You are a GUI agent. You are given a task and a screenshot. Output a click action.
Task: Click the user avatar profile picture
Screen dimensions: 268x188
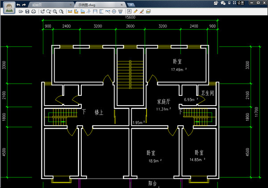[8, 7]
